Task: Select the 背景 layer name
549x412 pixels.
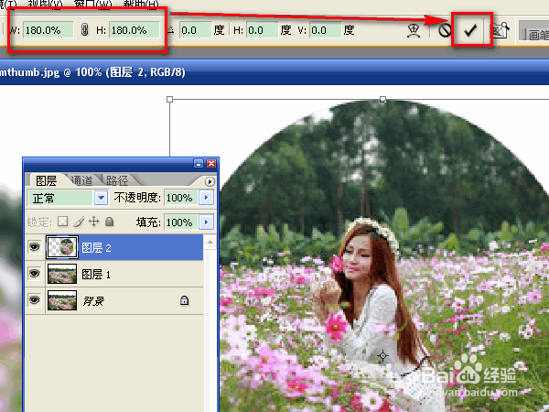Action: point(93,301)
